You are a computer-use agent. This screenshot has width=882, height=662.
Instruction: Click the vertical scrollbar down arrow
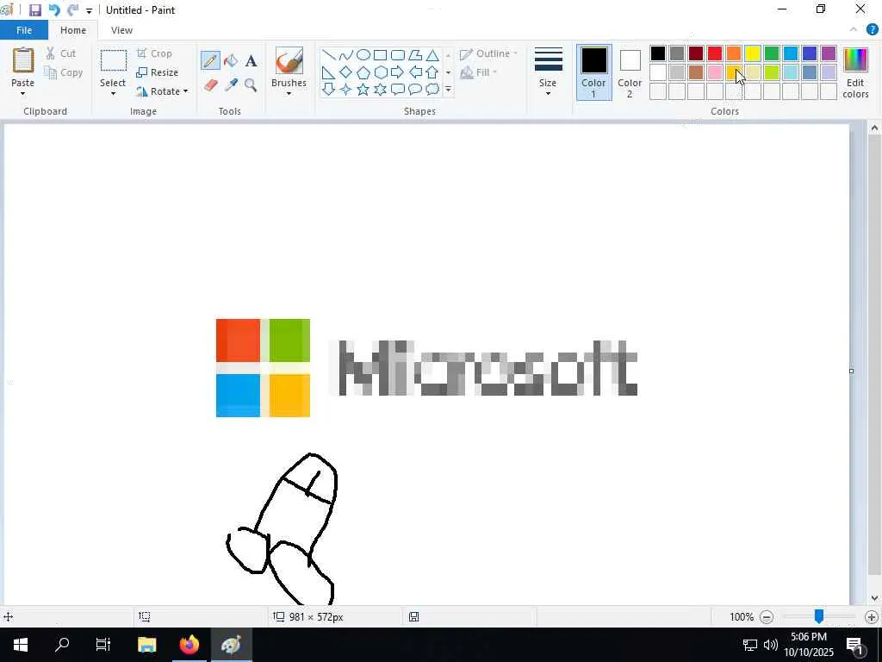coord(874,598)
